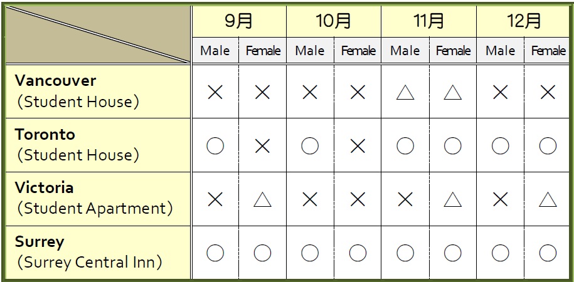Viewport: 574px width, 282px height.
Task: Select the circle for Surrey 12月 Female
Action: click(548, 253)
